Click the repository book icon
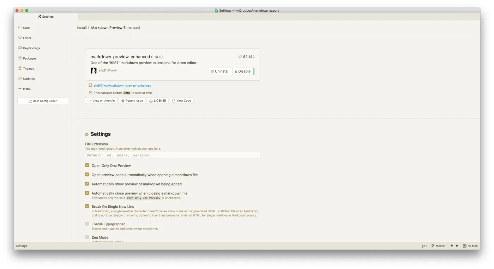 pyautogui.click(x=90, y=85)
